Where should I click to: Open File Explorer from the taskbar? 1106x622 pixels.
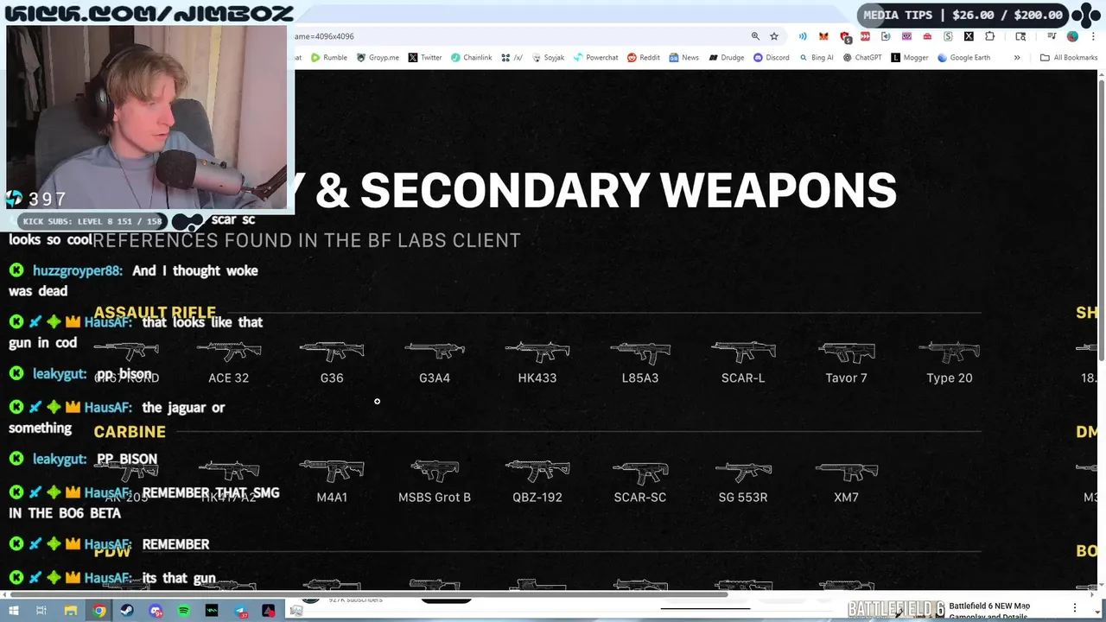pos(71,611)
